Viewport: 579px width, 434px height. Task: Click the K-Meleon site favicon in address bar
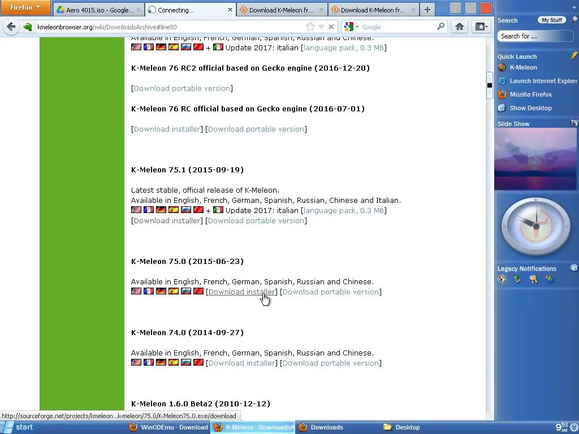coord(28,27)
